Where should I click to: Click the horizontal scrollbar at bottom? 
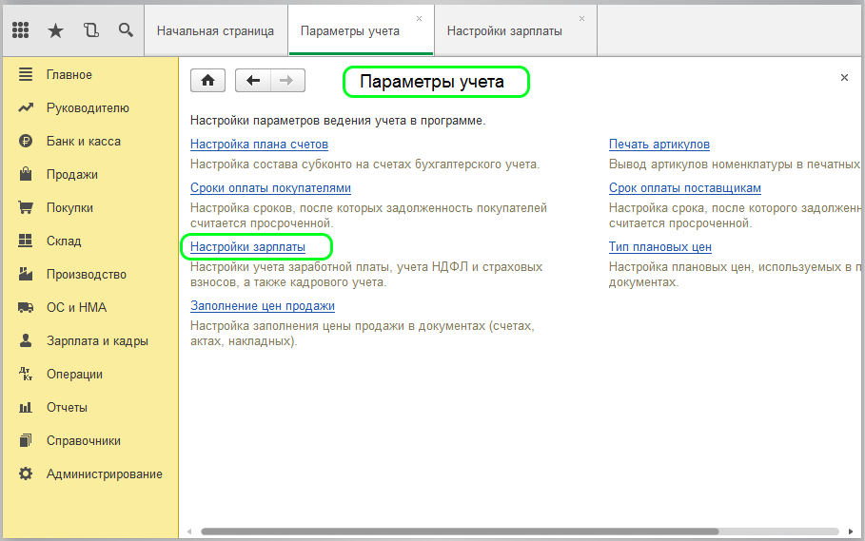[x=457, y=531]
